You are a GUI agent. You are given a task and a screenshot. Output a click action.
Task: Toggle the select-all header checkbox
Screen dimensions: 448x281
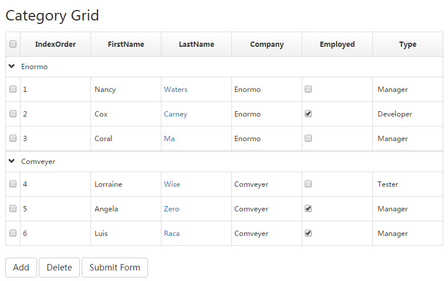click(x=13, y=44)
